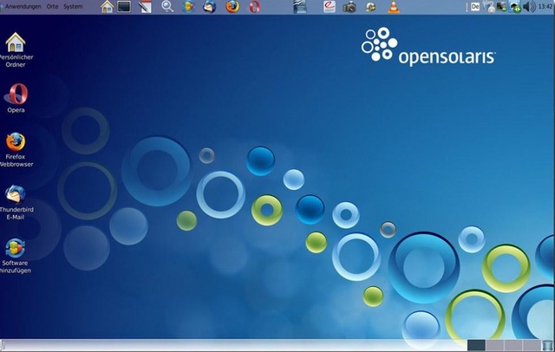Launch VLC media player cone icon
This screenshot has width=555, height=352.
(393, 7)
